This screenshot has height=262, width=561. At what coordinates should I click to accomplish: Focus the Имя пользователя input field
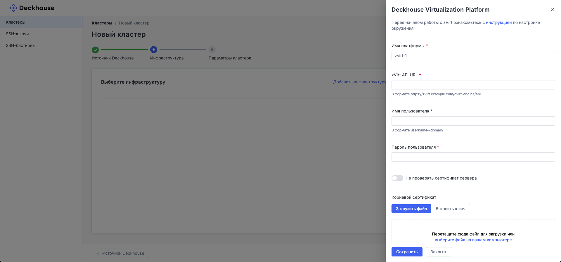pyautogui.click(x=473, y=121)
